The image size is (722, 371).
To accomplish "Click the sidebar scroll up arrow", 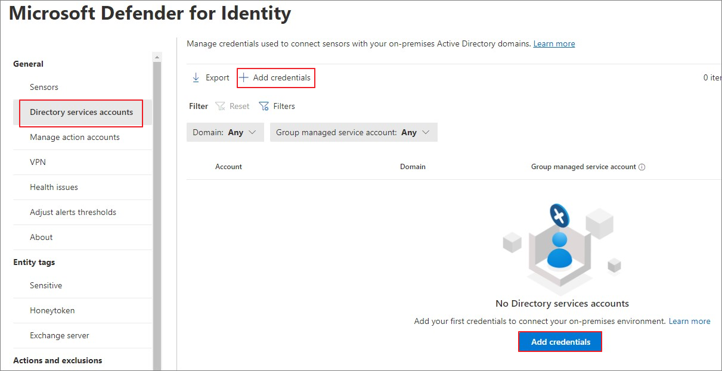I will click(157, 58).
